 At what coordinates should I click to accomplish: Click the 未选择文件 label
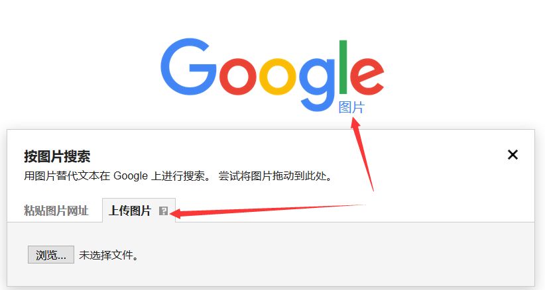(x=109, y=256)
